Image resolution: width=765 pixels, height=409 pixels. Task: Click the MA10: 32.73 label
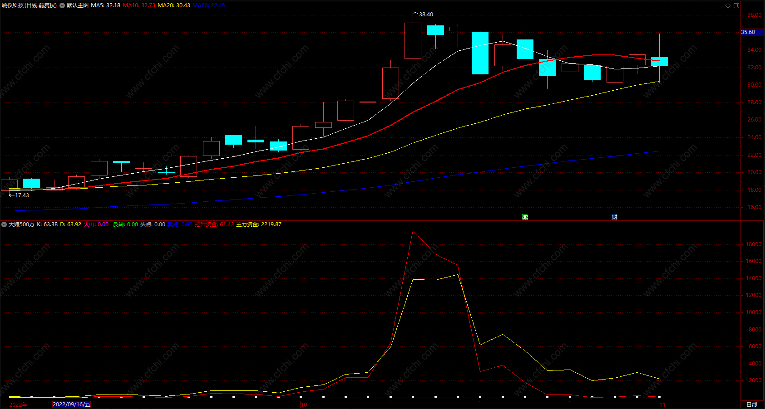click(139, 5)
